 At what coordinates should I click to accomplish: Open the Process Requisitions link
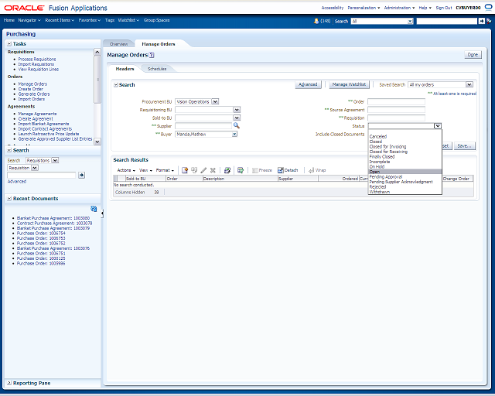pos(37,59)
